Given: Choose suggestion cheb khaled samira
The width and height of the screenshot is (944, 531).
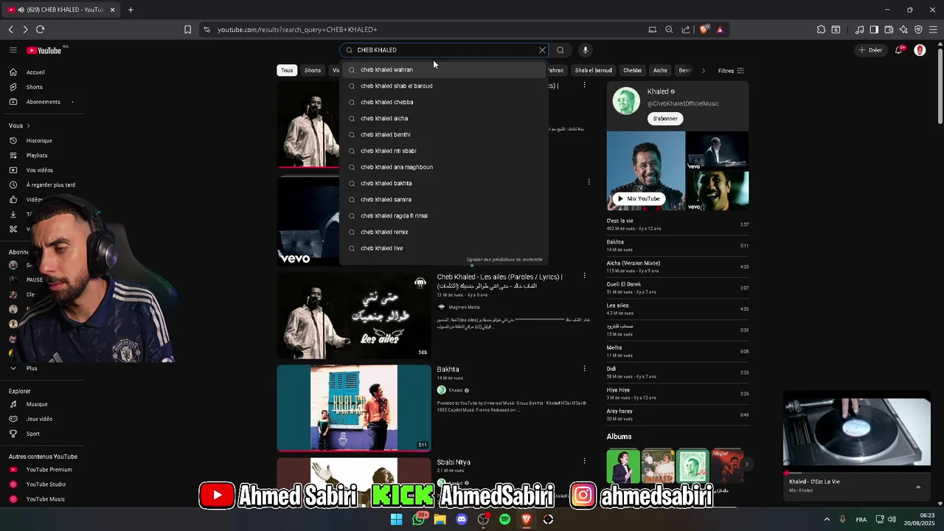Looking at the screenshot, I should point(444,199).
